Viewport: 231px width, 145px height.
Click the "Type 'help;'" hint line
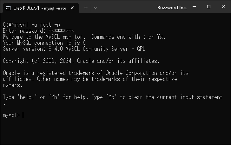click(112, 97)
